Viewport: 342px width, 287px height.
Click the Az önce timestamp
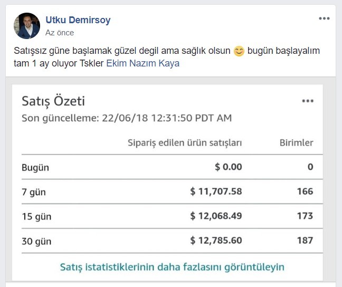point(60,33)
